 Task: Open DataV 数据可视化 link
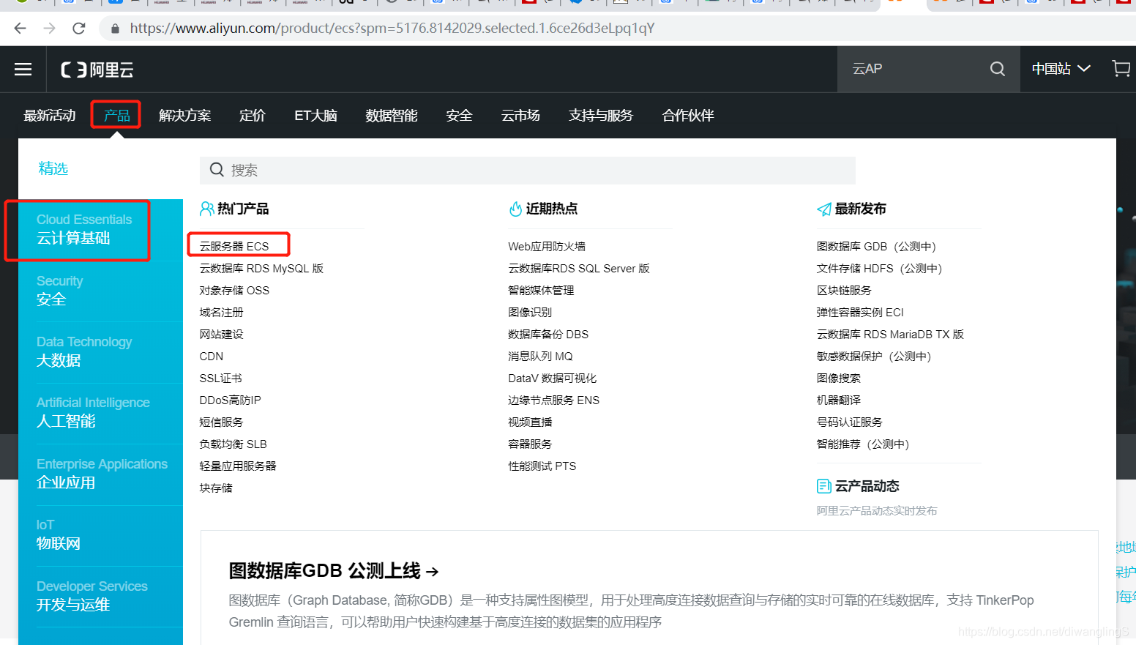(553, 379)
